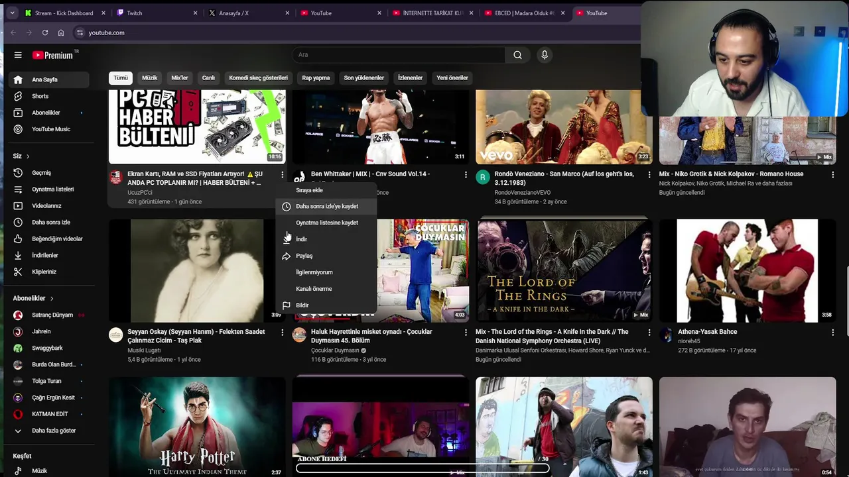Image resolution: width=849 pixels, height=477 pixels.
Task: Click the magnifier search button
Action: 517,55
